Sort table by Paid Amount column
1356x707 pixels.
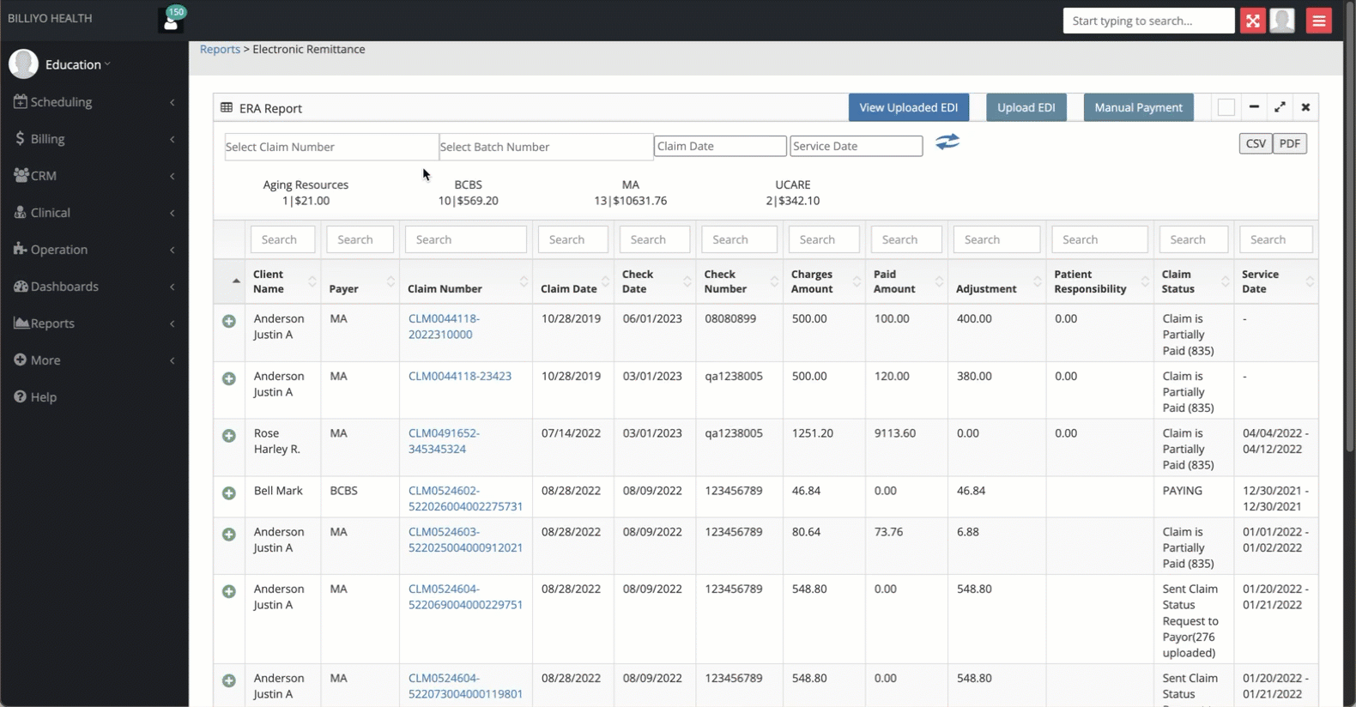click(x=907, y=281)
